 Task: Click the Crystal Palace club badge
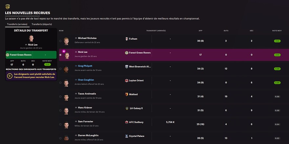pos(127,136)
